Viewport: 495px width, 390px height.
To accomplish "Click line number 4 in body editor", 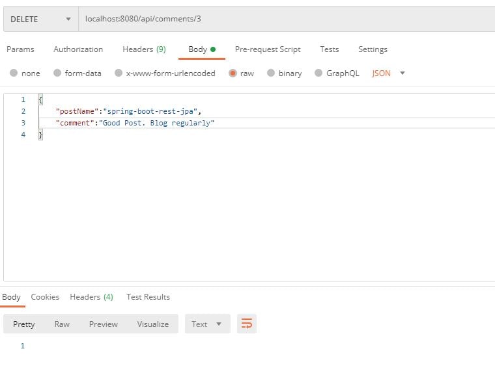I will tap(23, 135).
